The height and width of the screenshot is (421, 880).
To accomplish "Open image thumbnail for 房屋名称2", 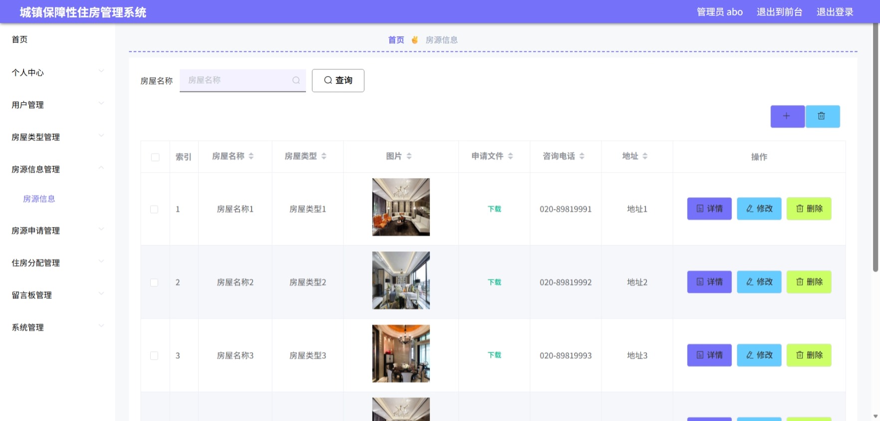I will click(401, 280).
